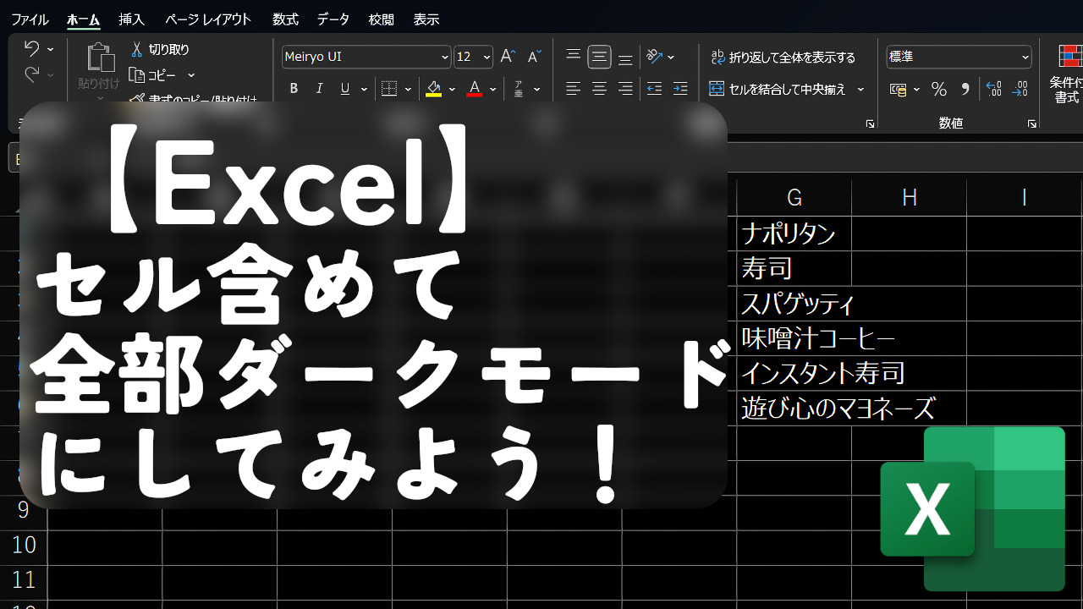Toggle 折り返して全体を表示する wrap text
The width and height of the screenshot is (1083, 609).
pos(783,58)
